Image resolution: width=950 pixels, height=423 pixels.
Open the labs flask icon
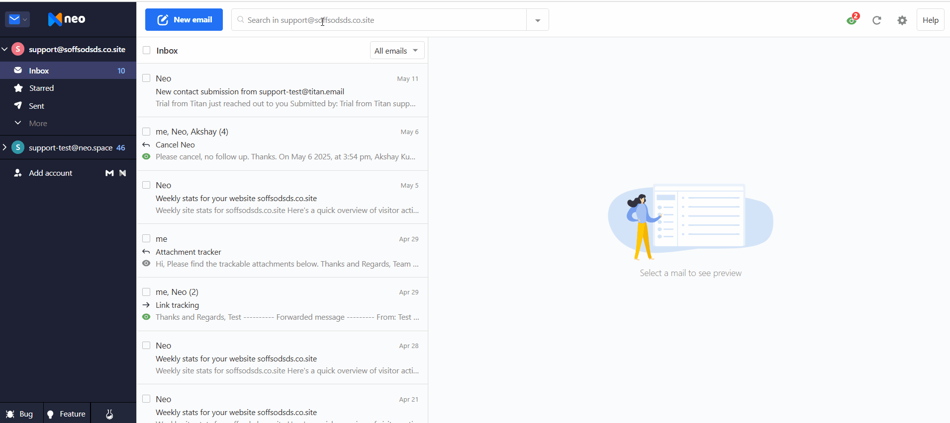click(x=109, y=414)
